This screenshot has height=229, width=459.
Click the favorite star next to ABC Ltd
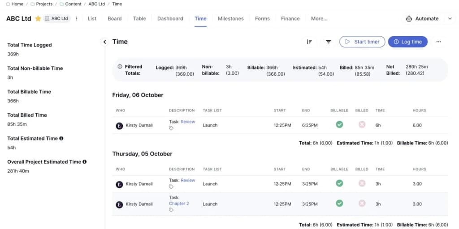(x=38, y=19)
